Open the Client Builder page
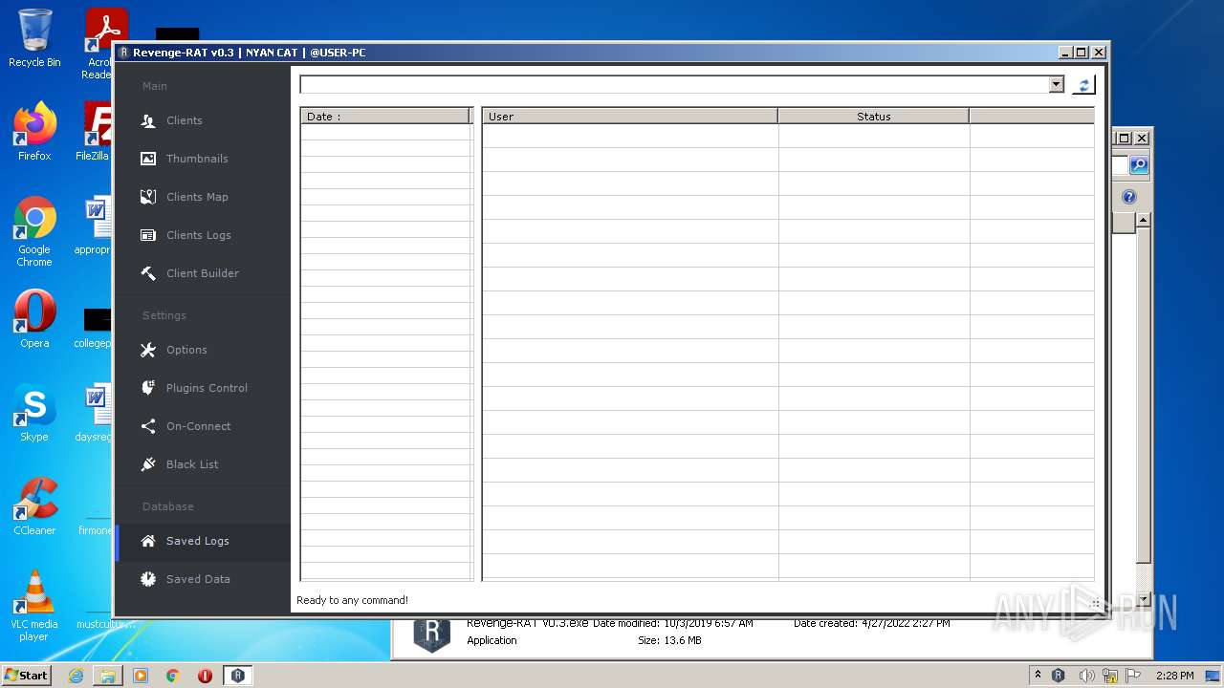The width and height of the screenshot is (1224, 688). (203, 273)
